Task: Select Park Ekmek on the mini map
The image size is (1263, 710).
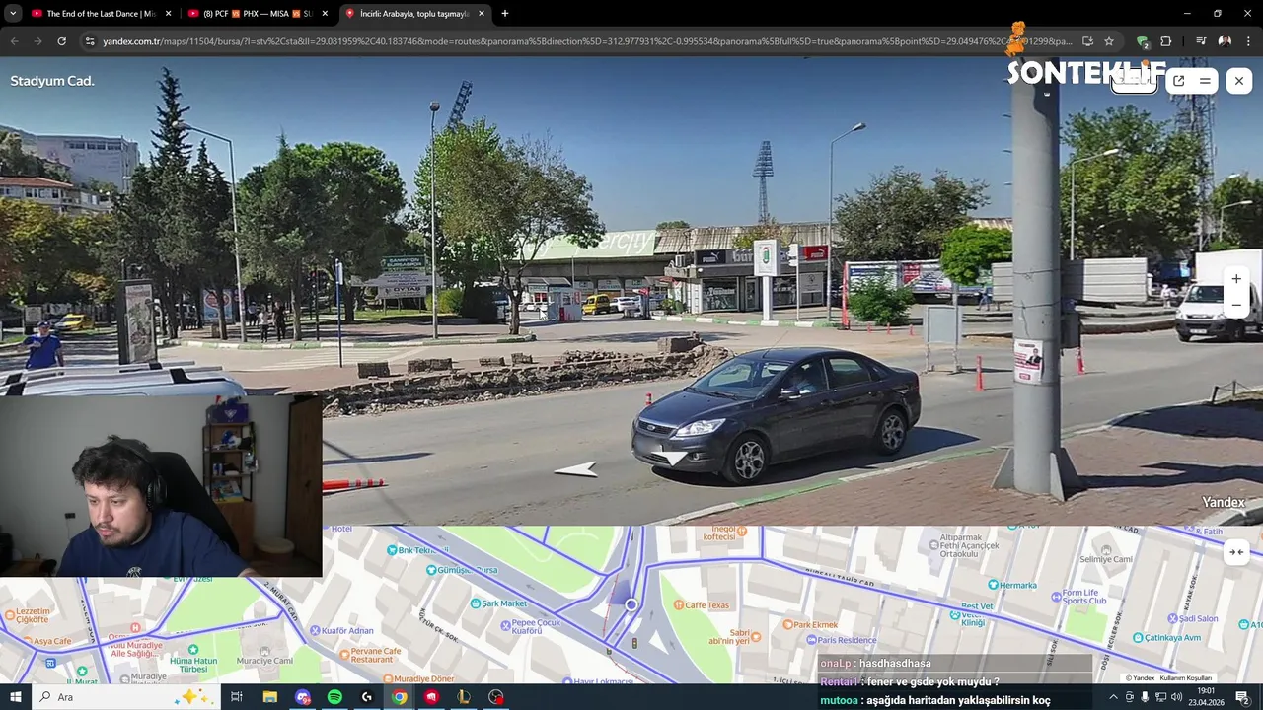Action: click(x=809, y=624)
